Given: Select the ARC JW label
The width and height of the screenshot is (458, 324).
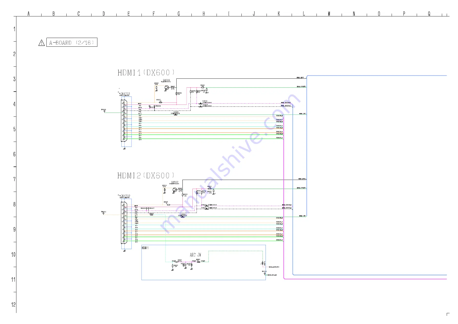Looking at the screenshot, I should pyautogui.click(x=195, y=255).
